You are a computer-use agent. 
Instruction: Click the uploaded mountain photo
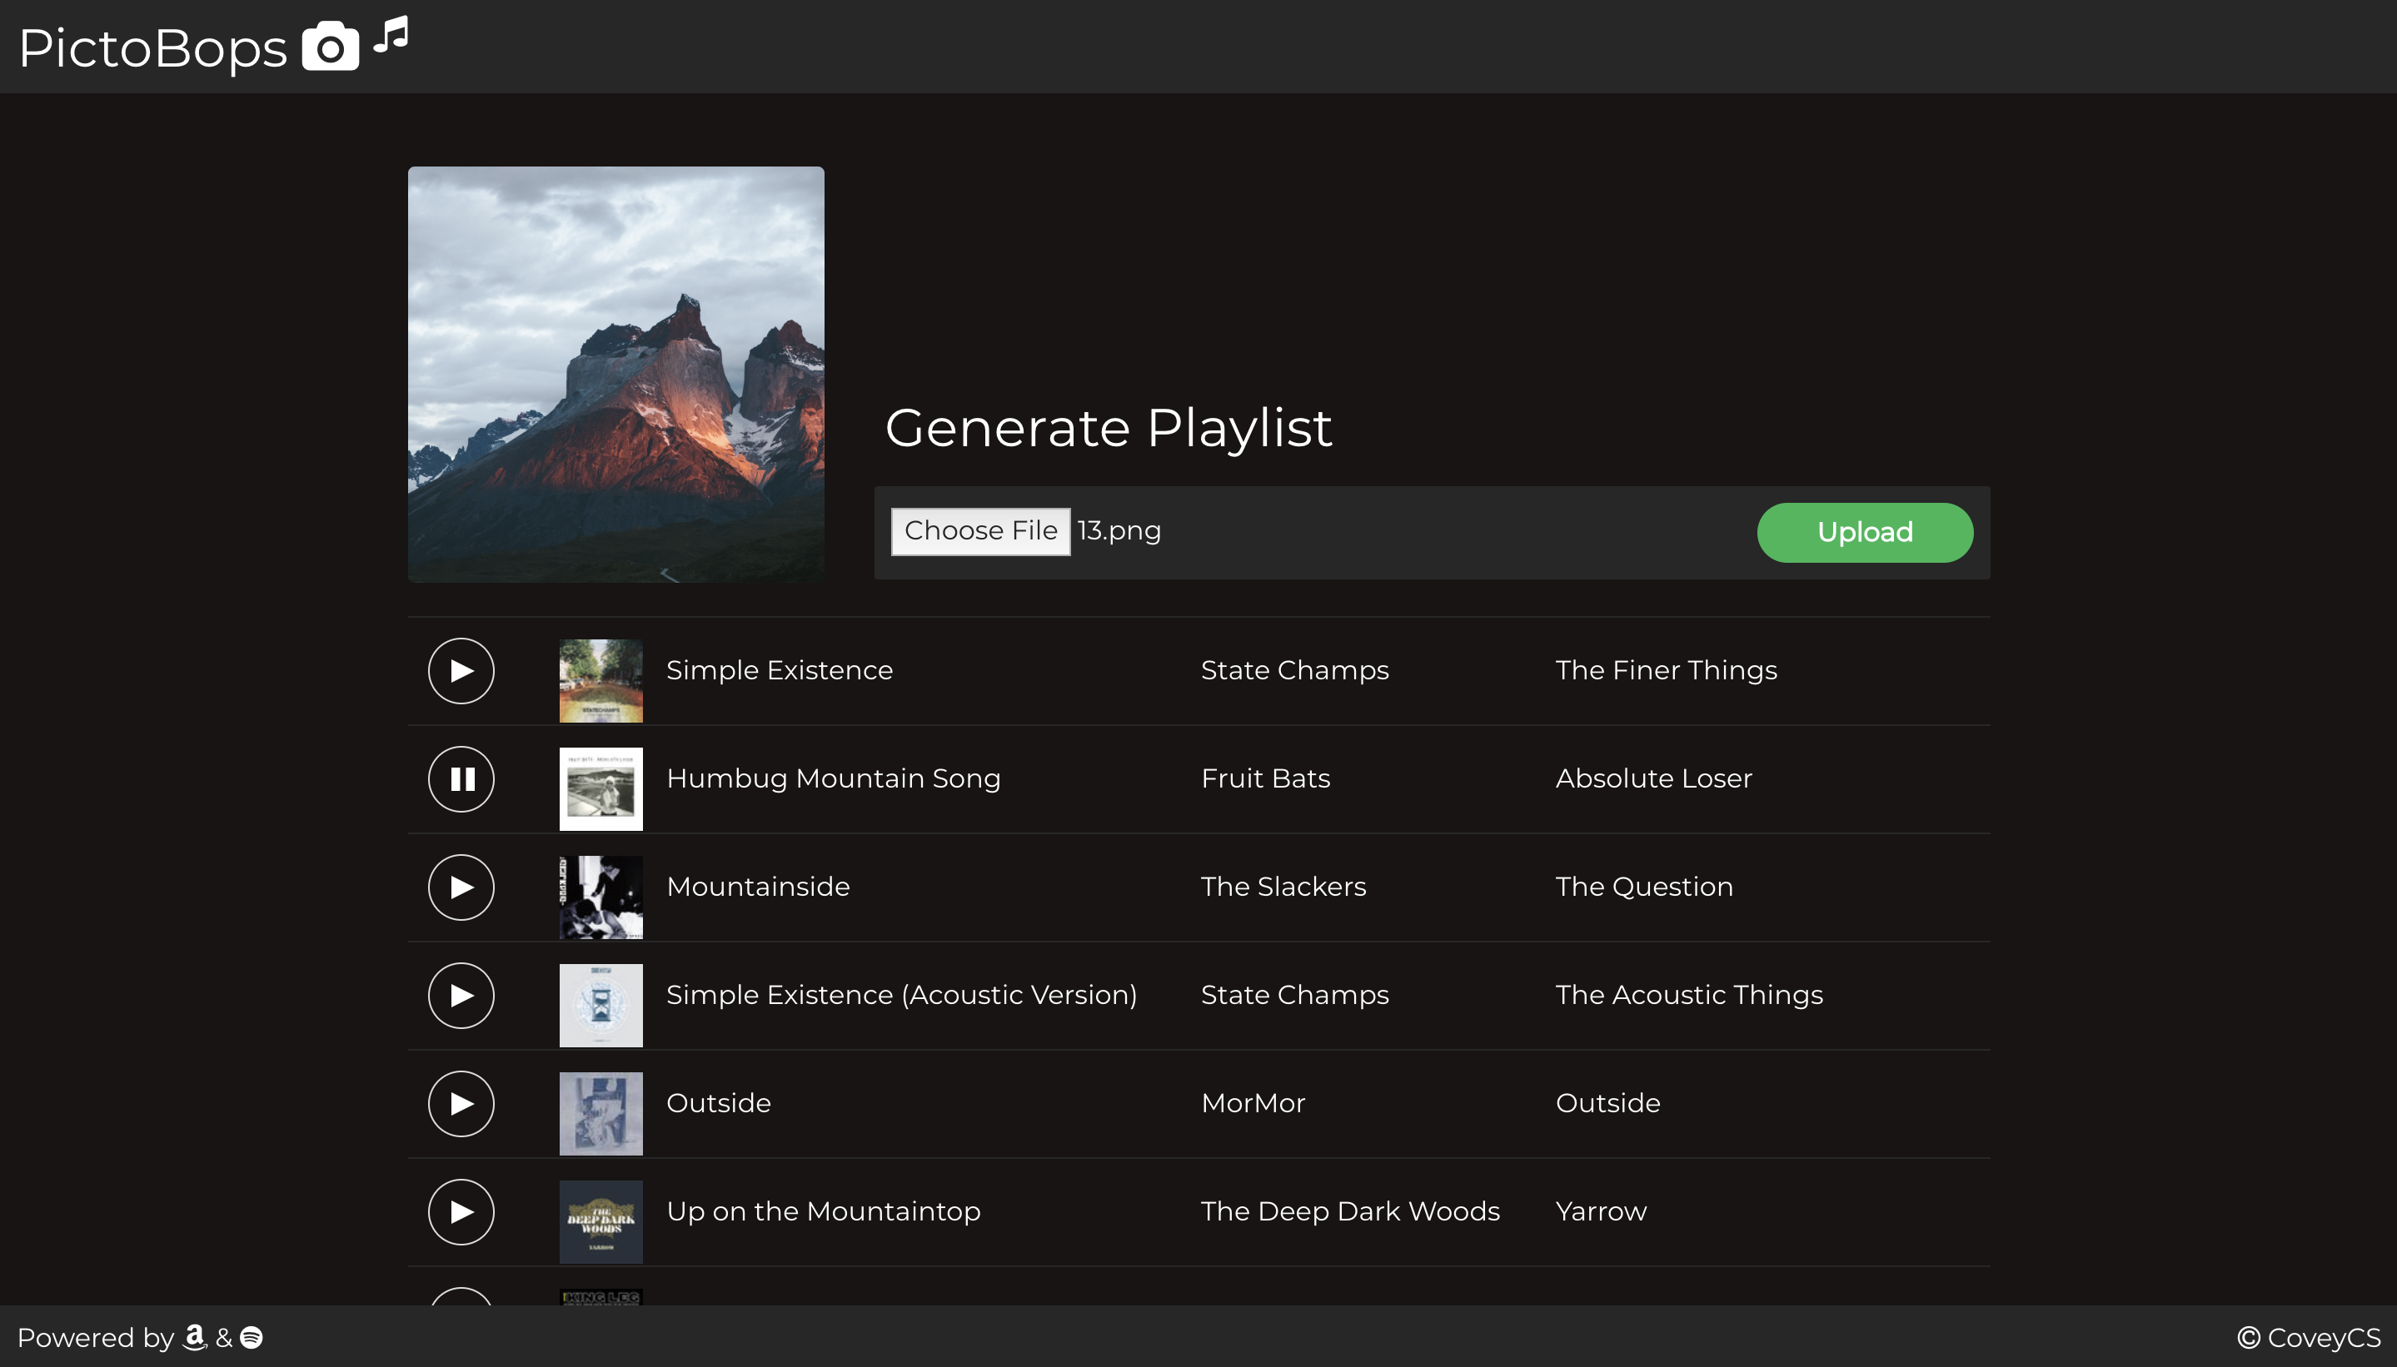(x=616, y=374)
